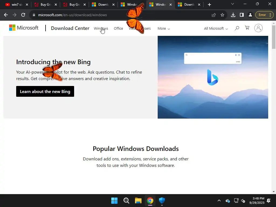276x207 pixels.
Task: Click the sign-in account icon
Action: pyautogui.click(x=258, y=28)
